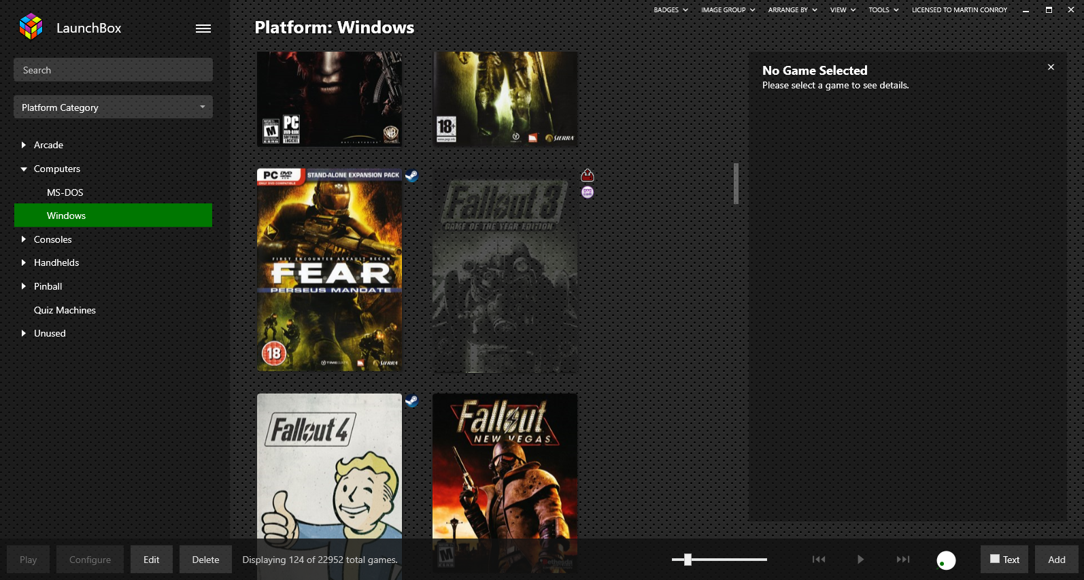
Task: Click the LaunchBox cube logo
Action: click(x=31, y=27)
